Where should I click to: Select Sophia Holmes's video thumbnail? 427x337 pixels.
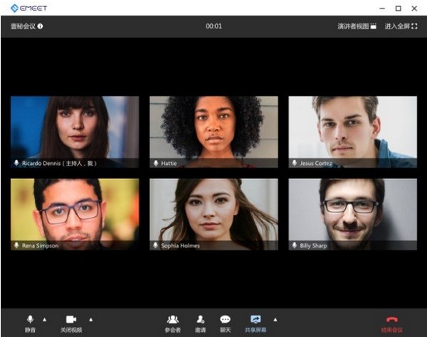coord(213,209)
